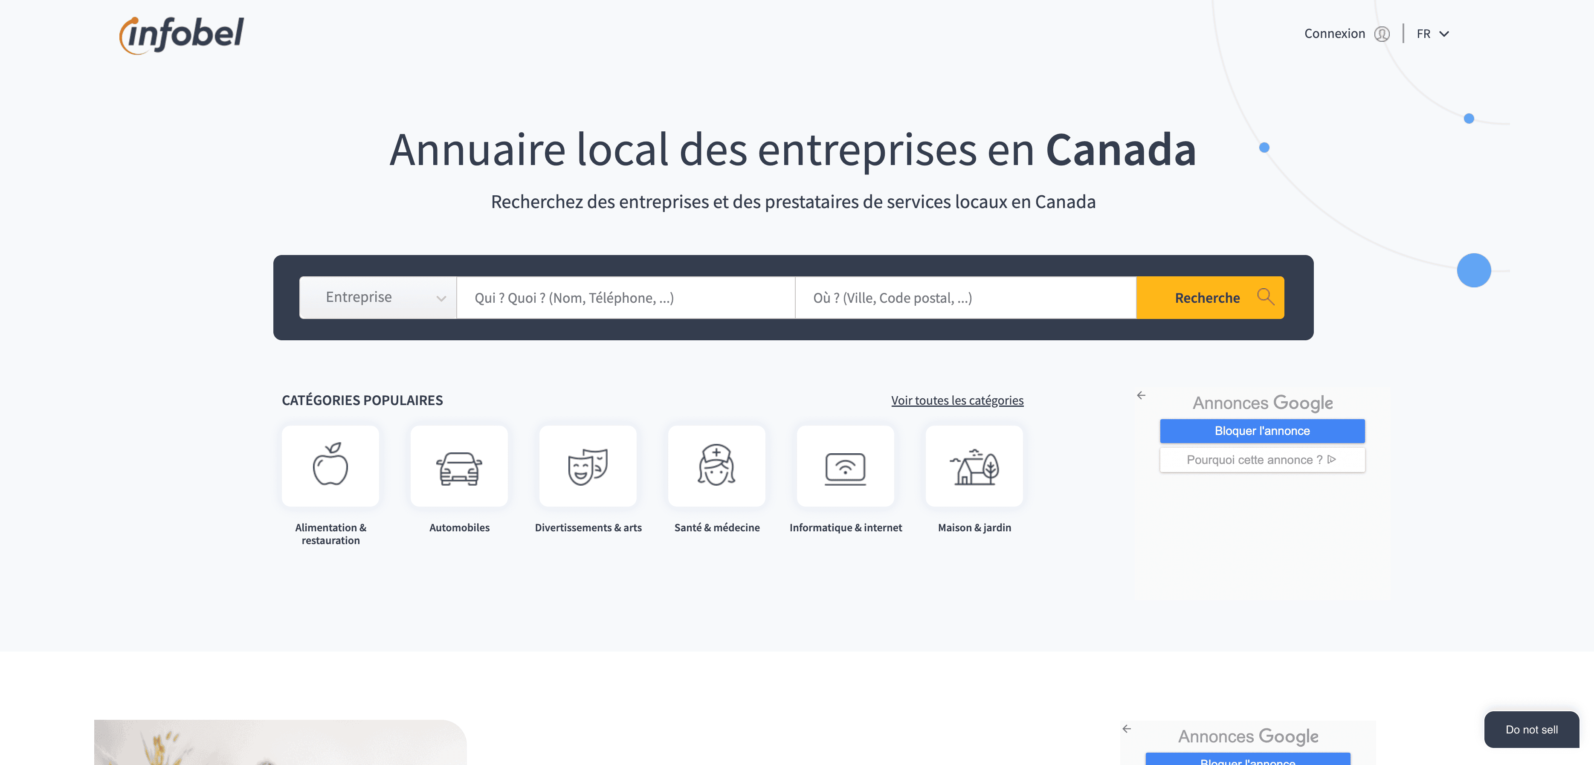The width and height of the screenshot is (1594, 765).
Task: Click the Alimentation & restauration apple icon
Action: [330, 465]
